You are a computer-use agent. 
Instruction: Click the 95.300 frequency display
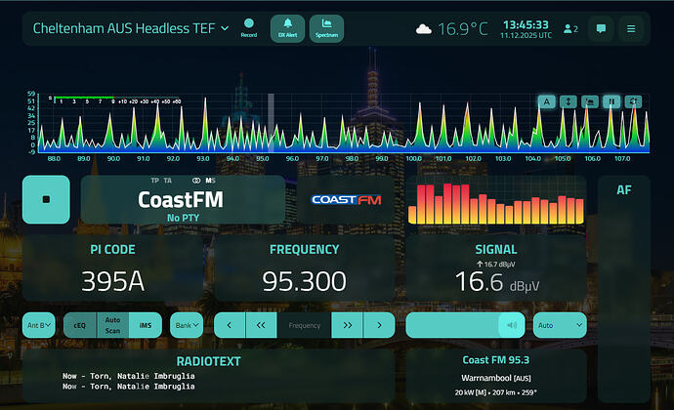tap(305, 281)
